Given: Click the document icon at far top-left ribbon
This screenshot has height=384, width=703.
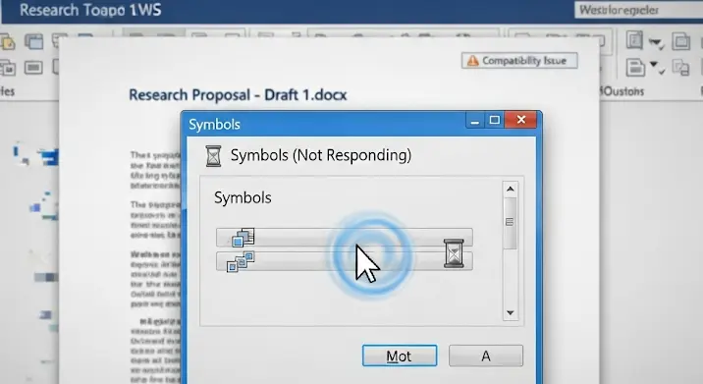Looking at the screenshot, I should tap(7, 42).
